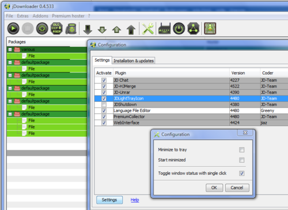This screenshot has width=288, height=210.
Task: Open the ? help menu
Action: [x=89, y=16]
